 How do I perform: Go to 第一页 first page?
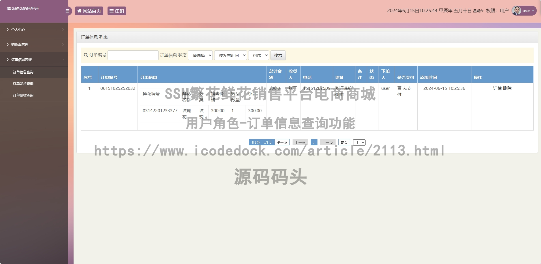click(x=282, y=142)
